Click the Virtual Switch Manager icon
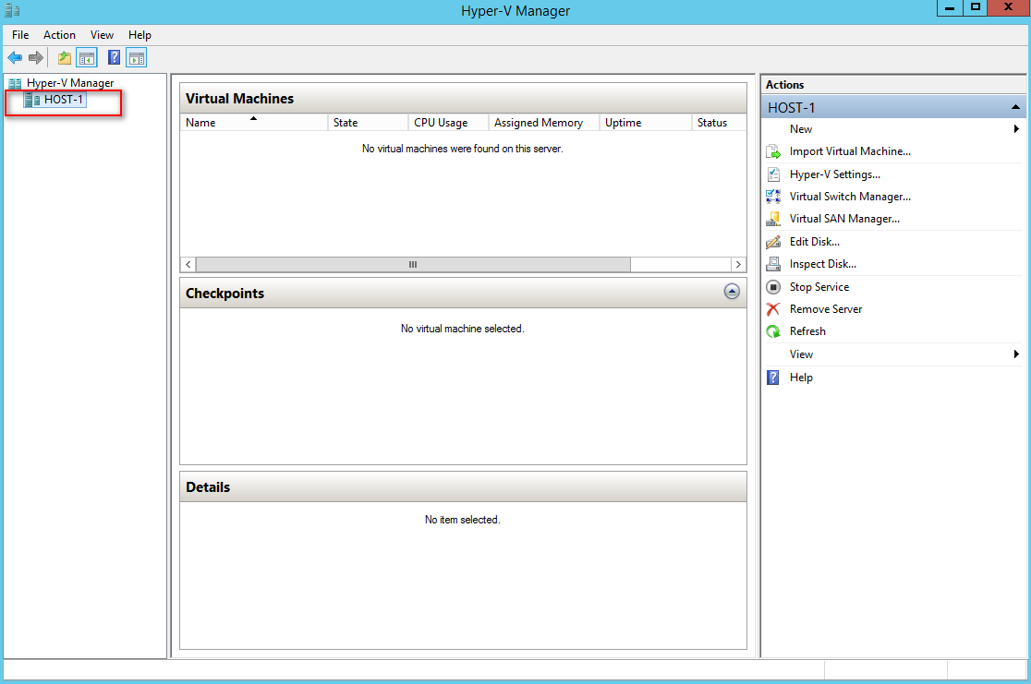Image resolution: width=1031 pixels, height=684 pixels. coord(773,197)
